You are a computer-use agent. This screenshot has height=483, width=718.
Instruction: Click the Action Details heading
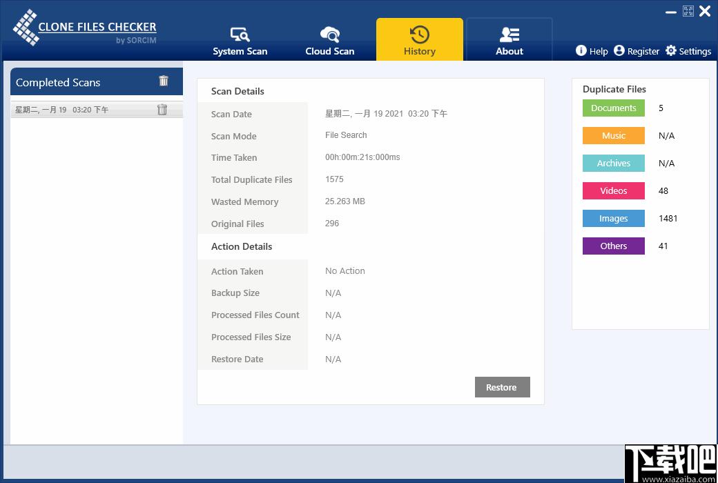[x=242, y=246]
